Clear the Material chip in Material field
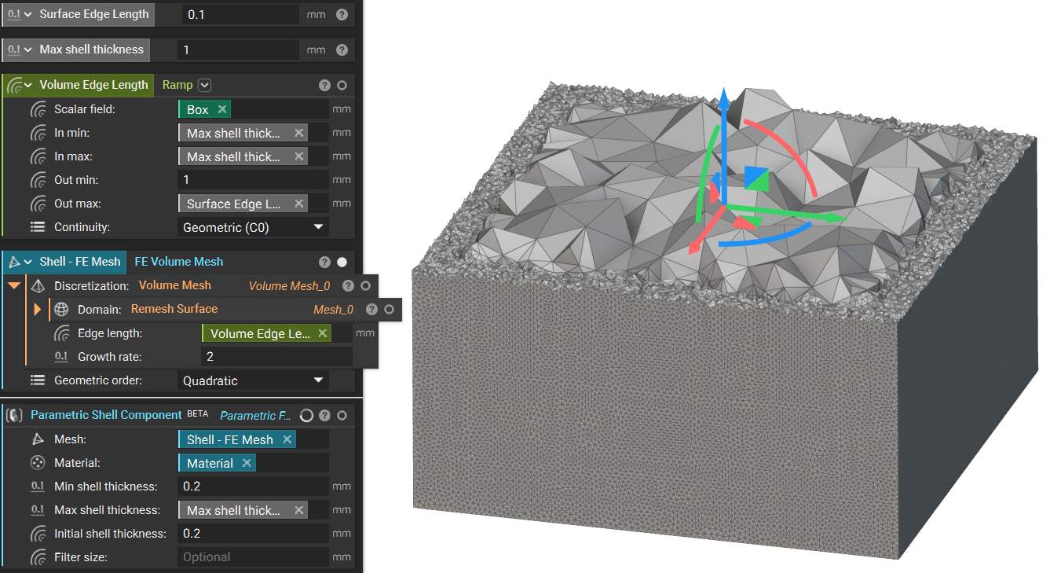 tap(247, 463)
